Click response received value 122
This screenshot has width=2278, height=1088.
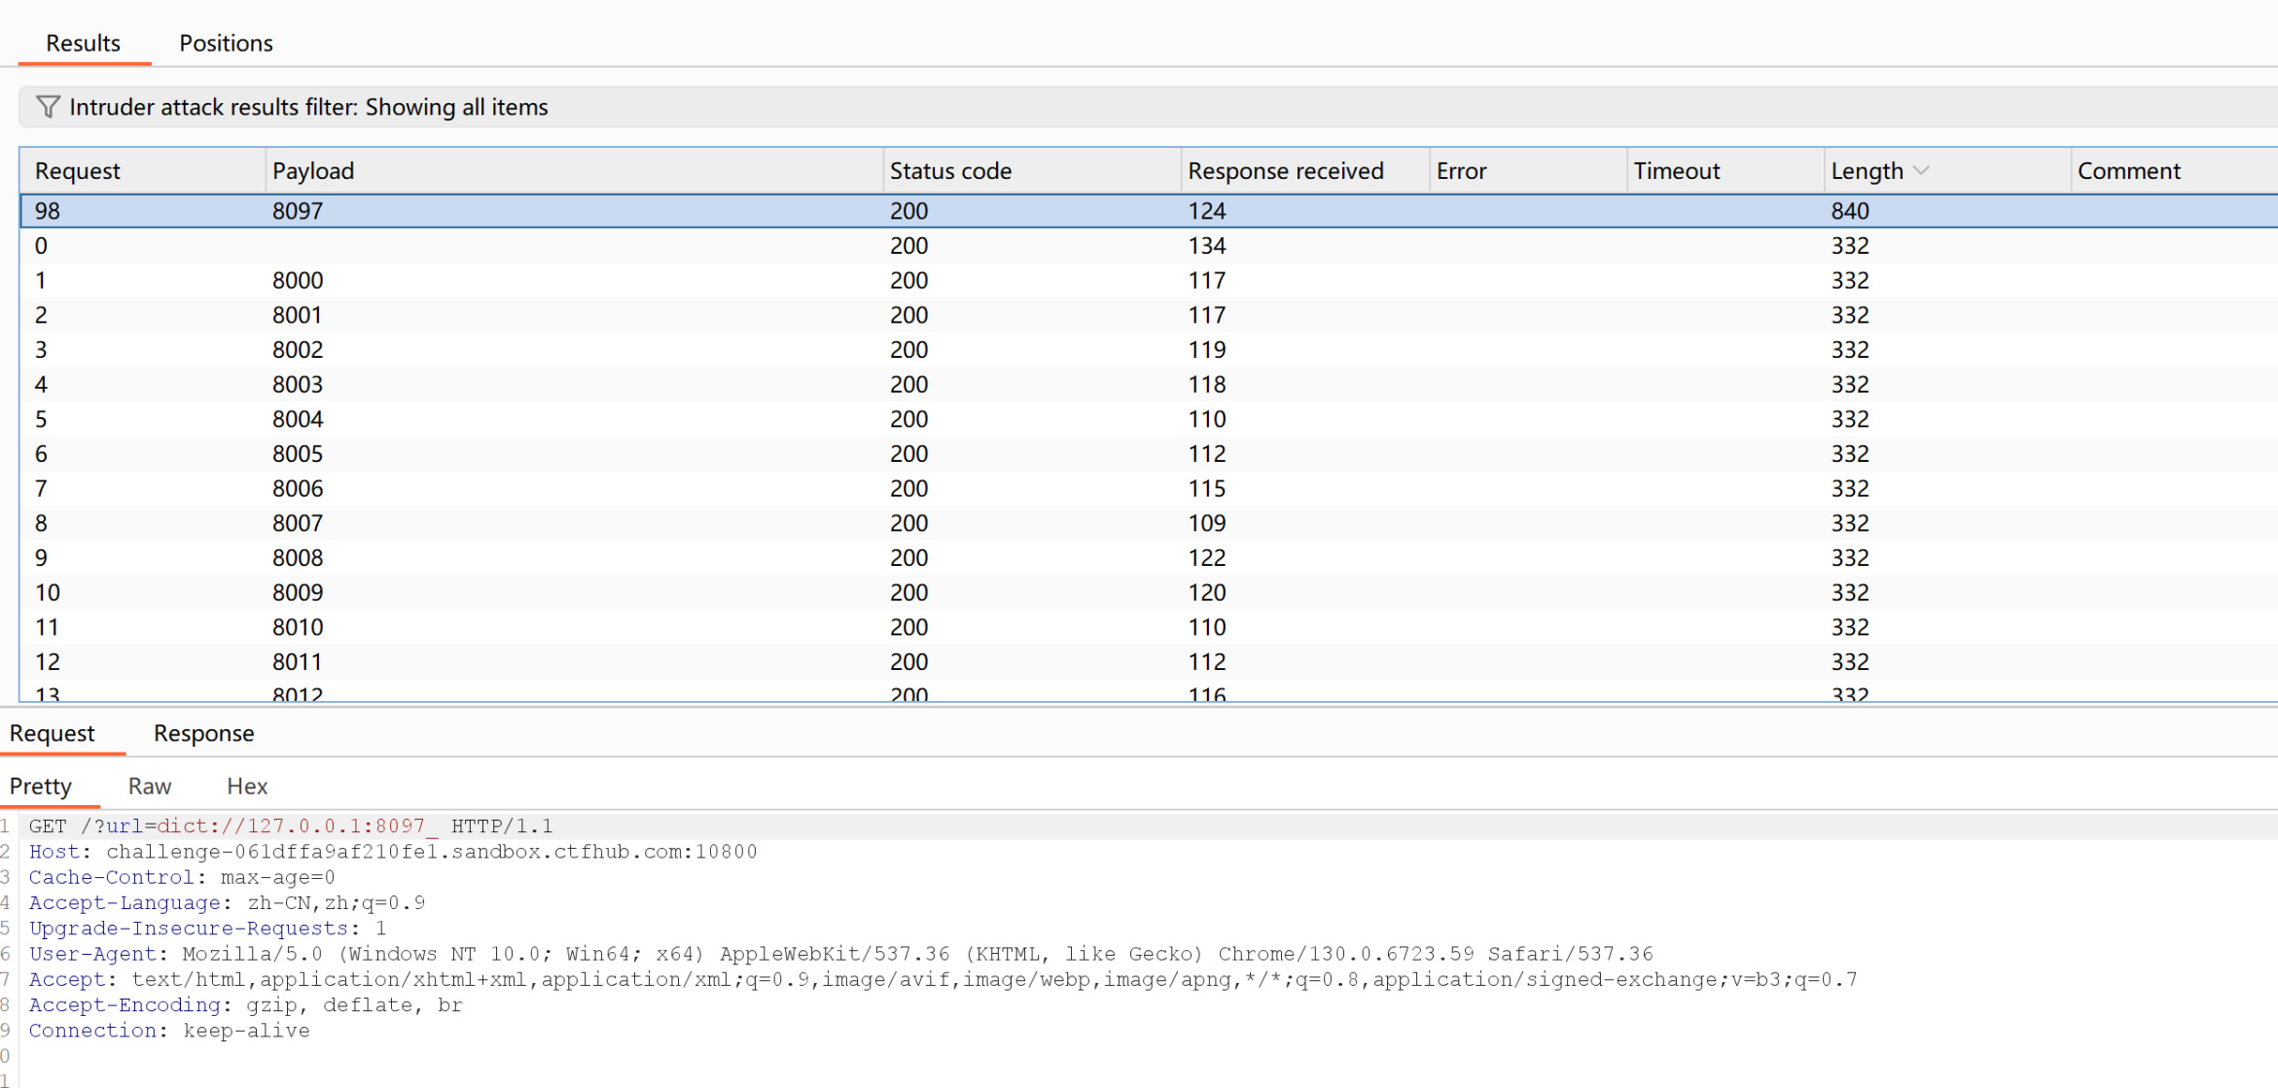(1207, 558)
